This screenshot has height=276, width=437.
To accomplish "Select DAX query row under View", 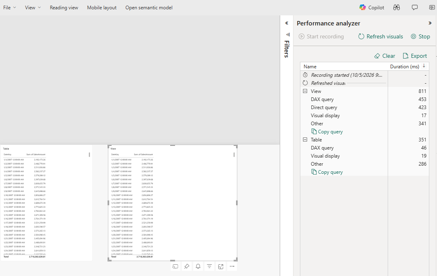I will pos(365,99).
